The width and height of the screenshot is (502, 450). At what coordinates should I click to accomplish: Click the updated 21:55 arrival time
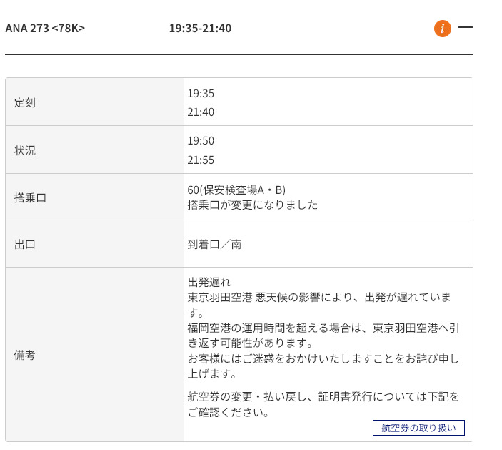[201, 160]
